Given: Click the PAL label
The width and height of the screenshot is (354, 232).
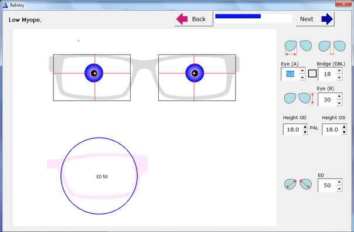Looking at the screenshot, I should tap(314, 128).
